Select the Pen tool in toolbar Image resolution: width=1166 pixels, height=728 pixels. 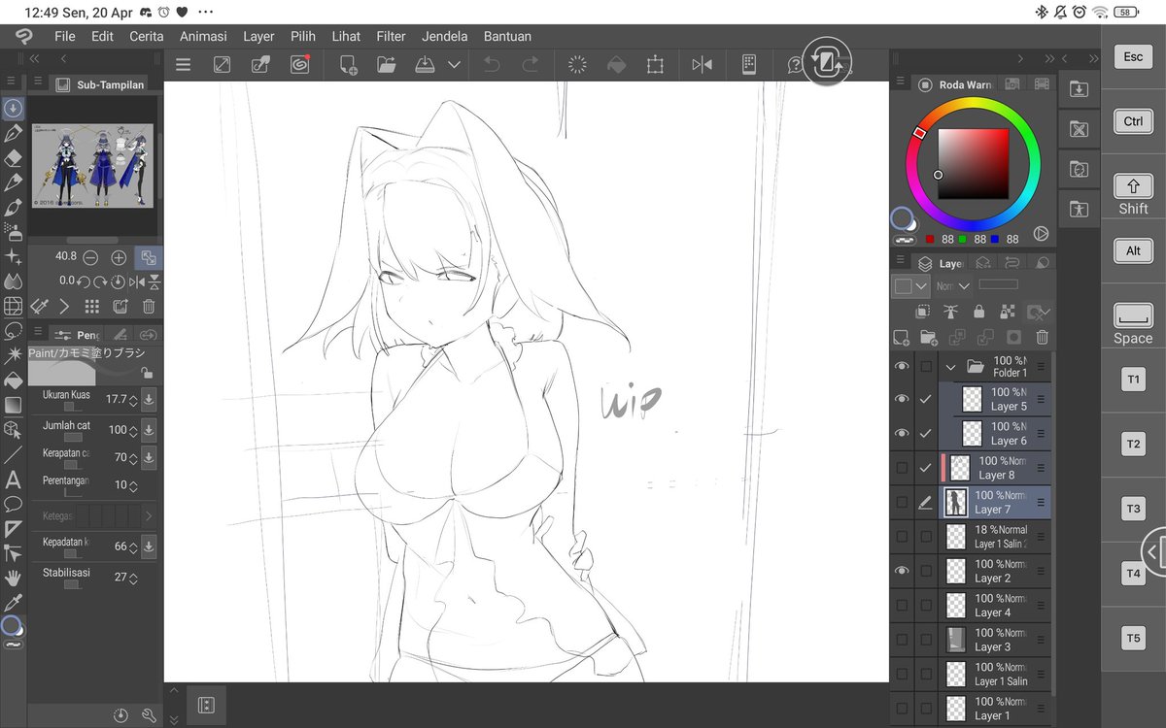[x=14, y=133]
